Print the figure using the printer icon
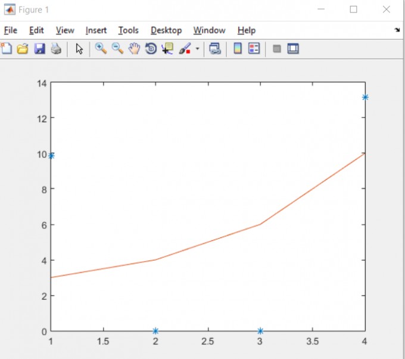 [x=56, y=49]
